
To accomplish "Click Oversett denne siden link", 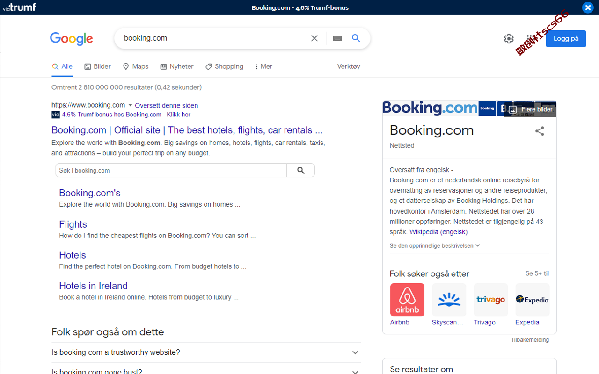I will pos(166,105).
